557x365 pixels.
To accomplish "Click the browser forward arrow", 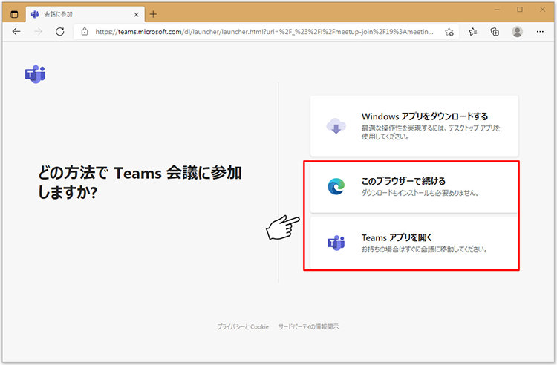I will (x=38, y=32).
